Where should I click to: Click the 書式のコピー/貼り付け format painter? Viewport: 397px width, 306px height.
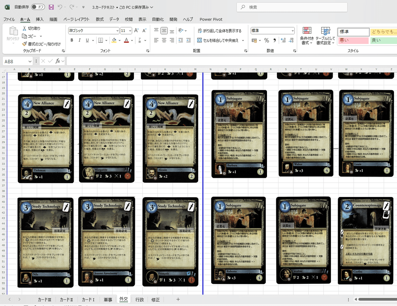point(41,44)
